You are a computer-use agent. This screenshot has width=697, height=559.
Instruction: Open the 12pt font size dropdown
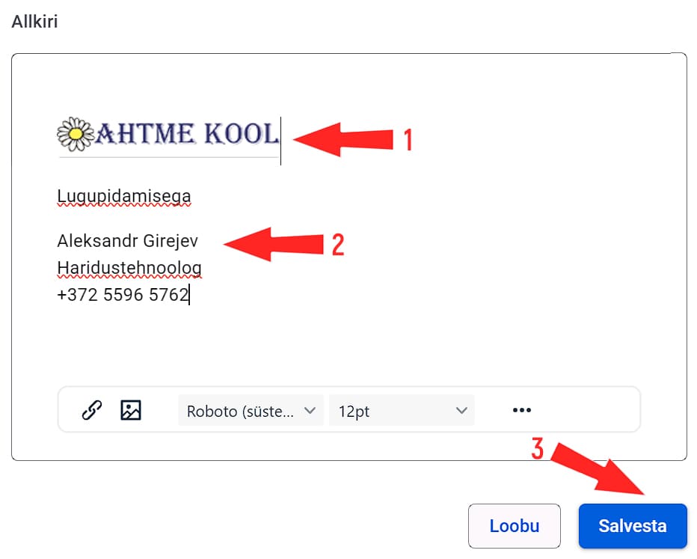[401, 411]
